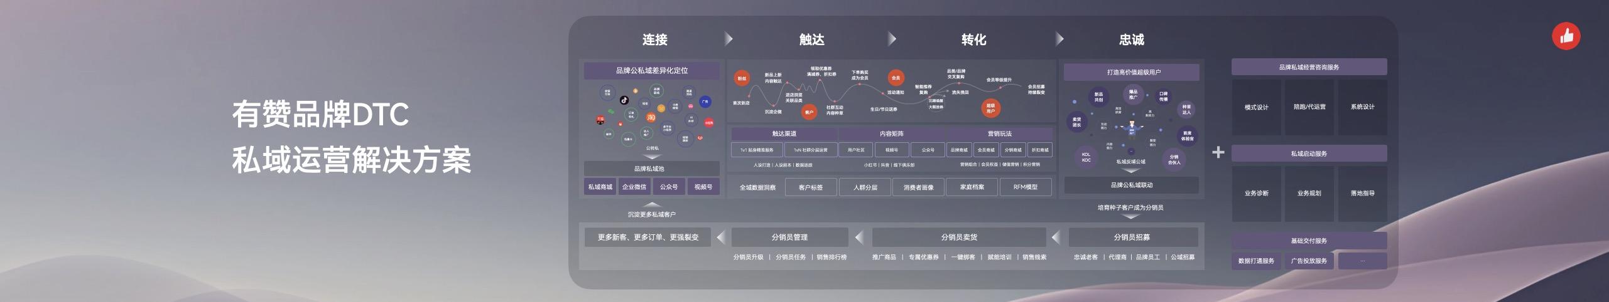Click the 分销员卖货 box
Screen dimensions: 1609x302
click(959, 237)
